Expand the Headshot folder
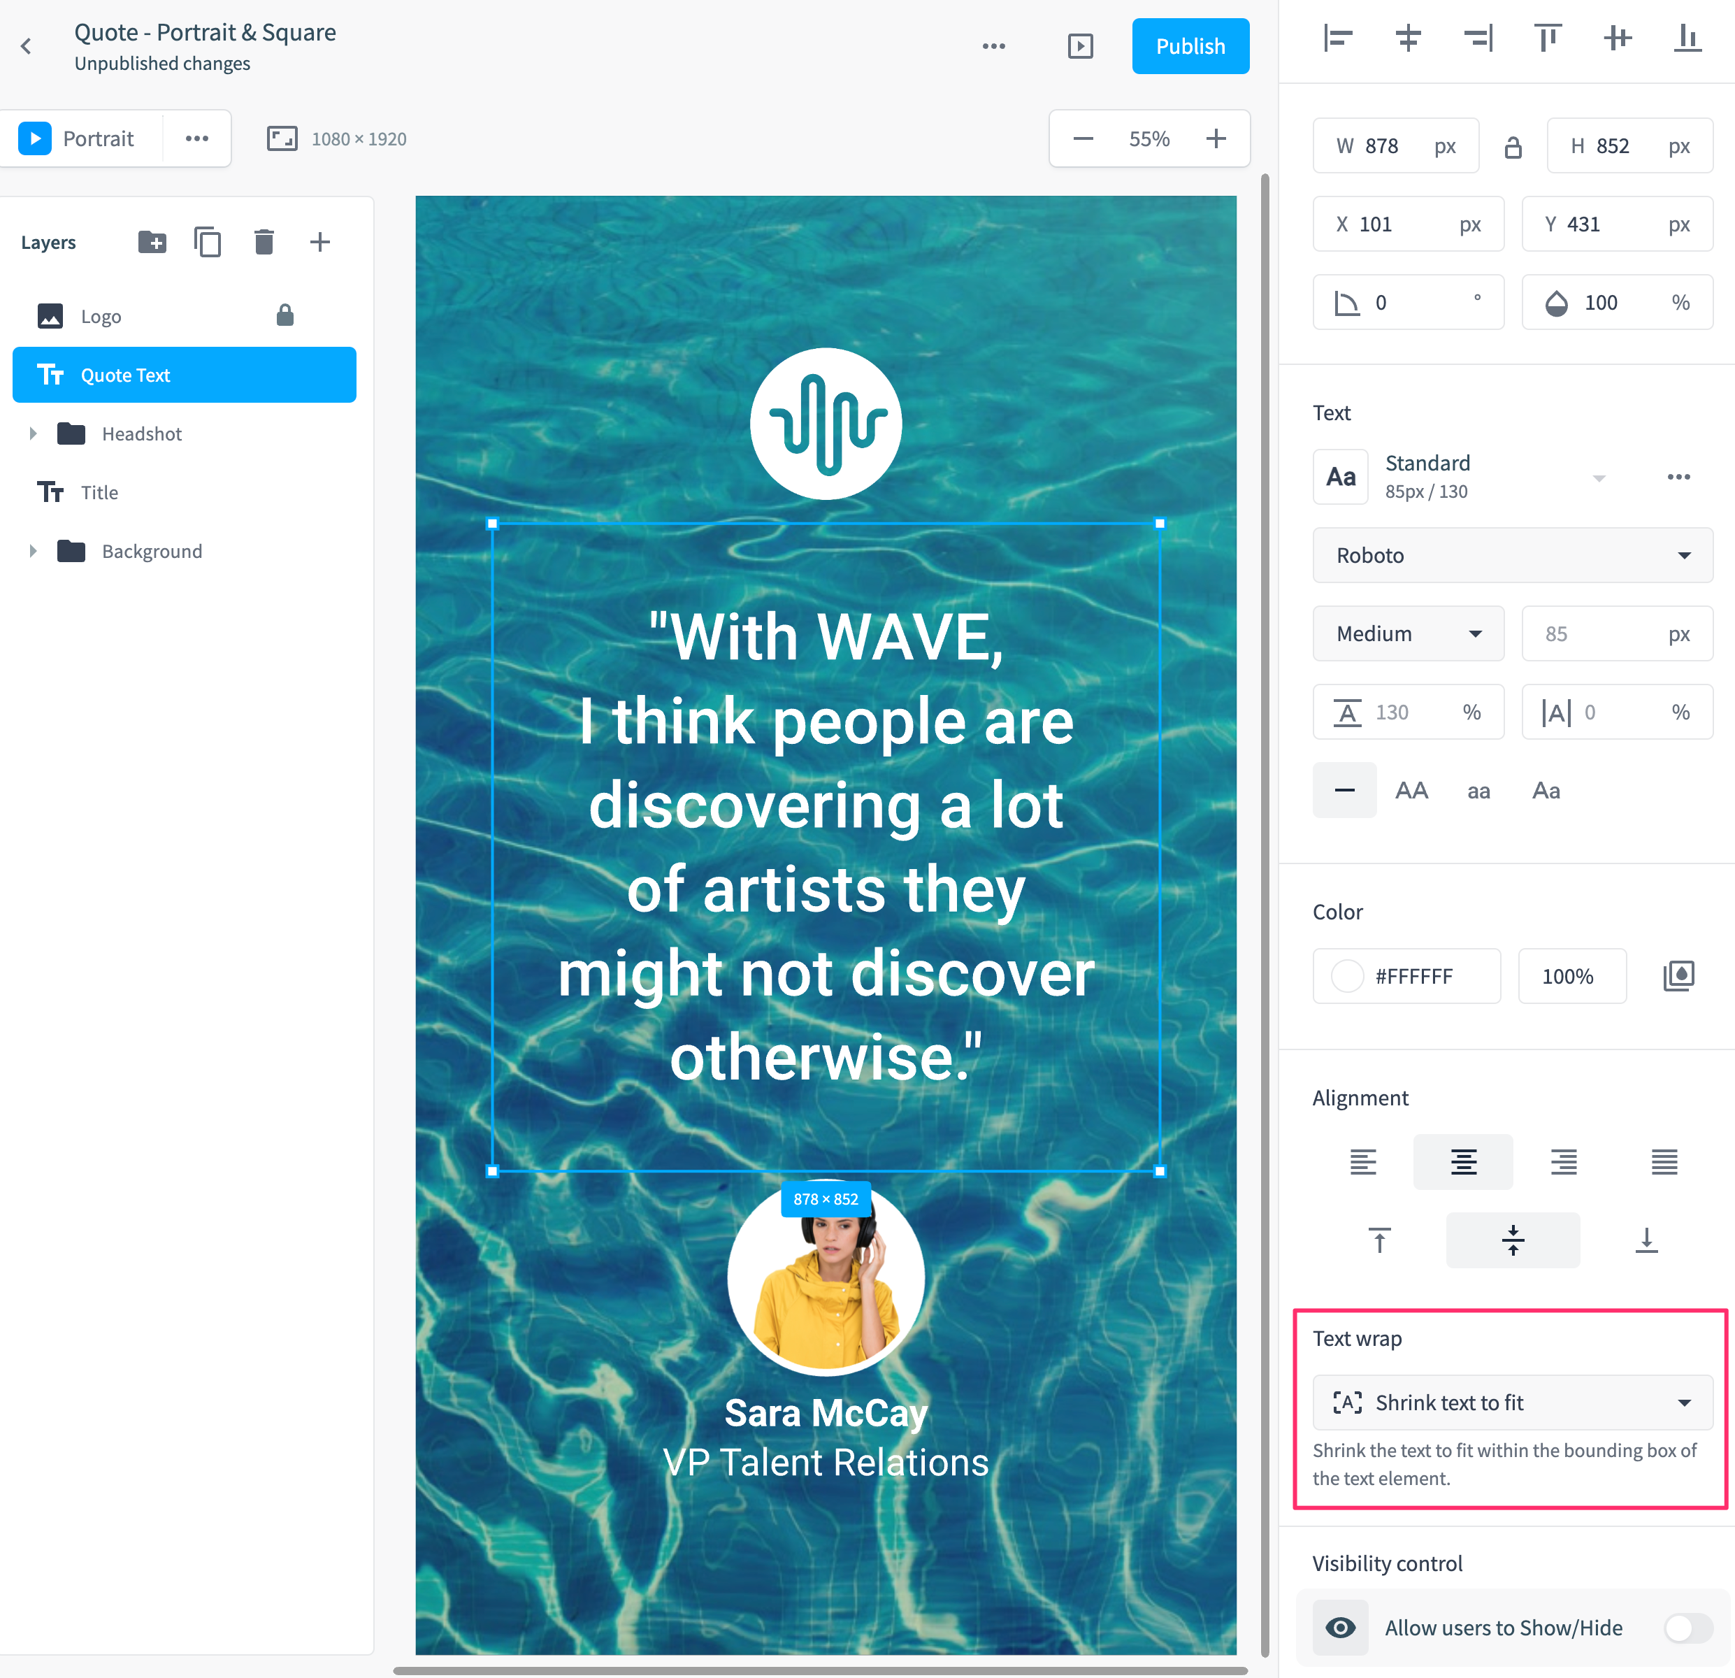This screenshot has height=1678, width=1735. (33, 433)
